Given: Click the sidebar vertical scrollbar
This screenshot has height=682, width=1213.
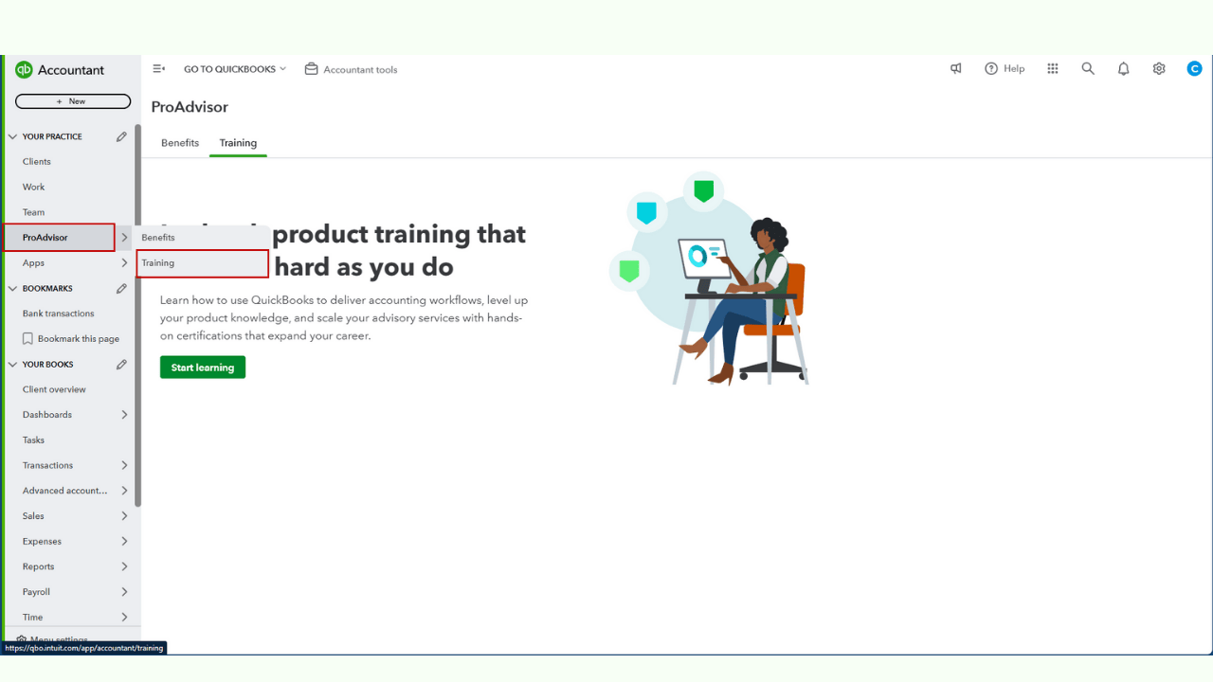Looking at the screenshot, I should (138, 315).
